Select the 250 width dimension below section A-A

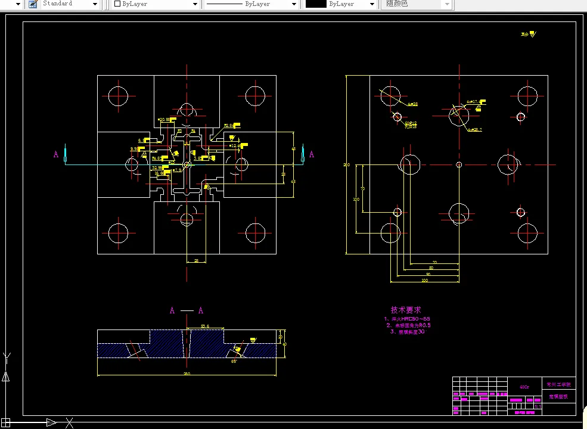point(187,374)
